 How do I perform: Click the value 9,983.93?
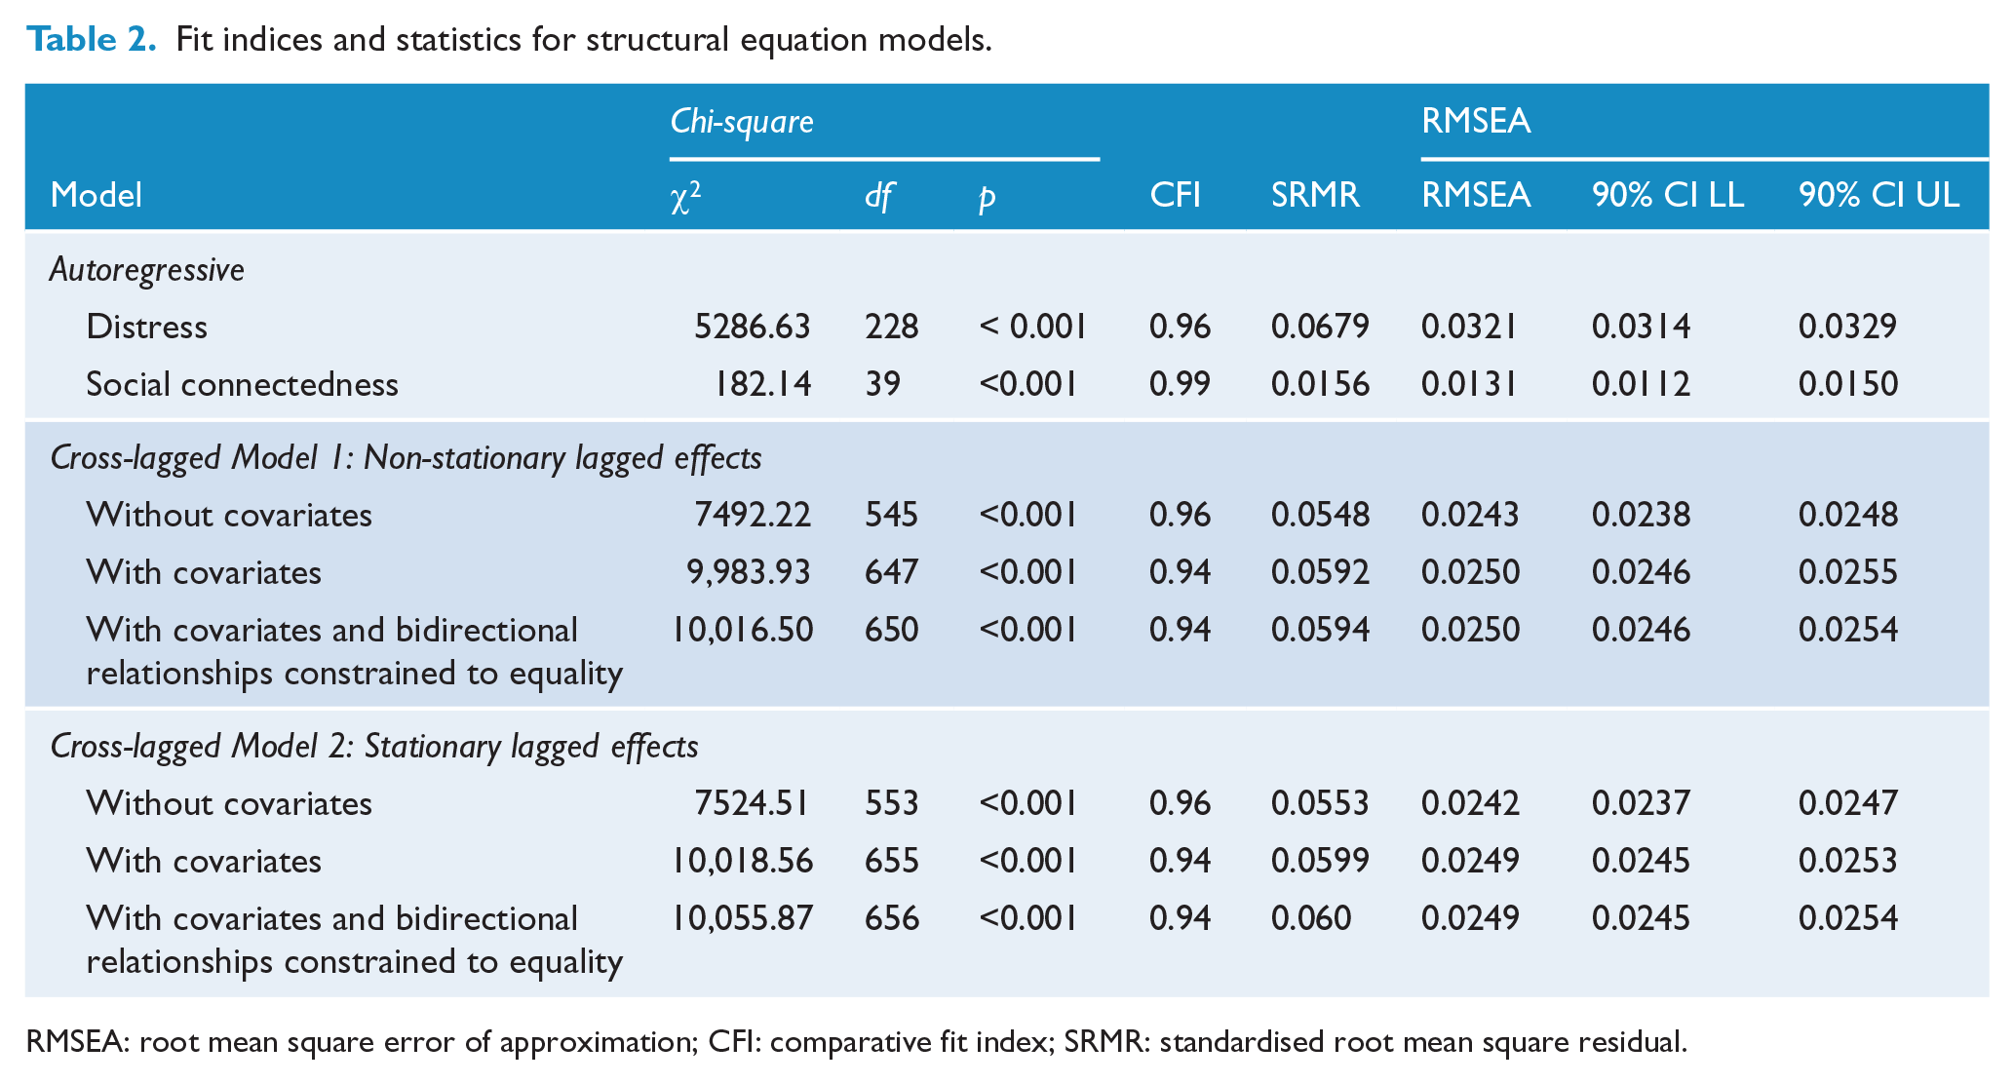[x=749, y=572]
